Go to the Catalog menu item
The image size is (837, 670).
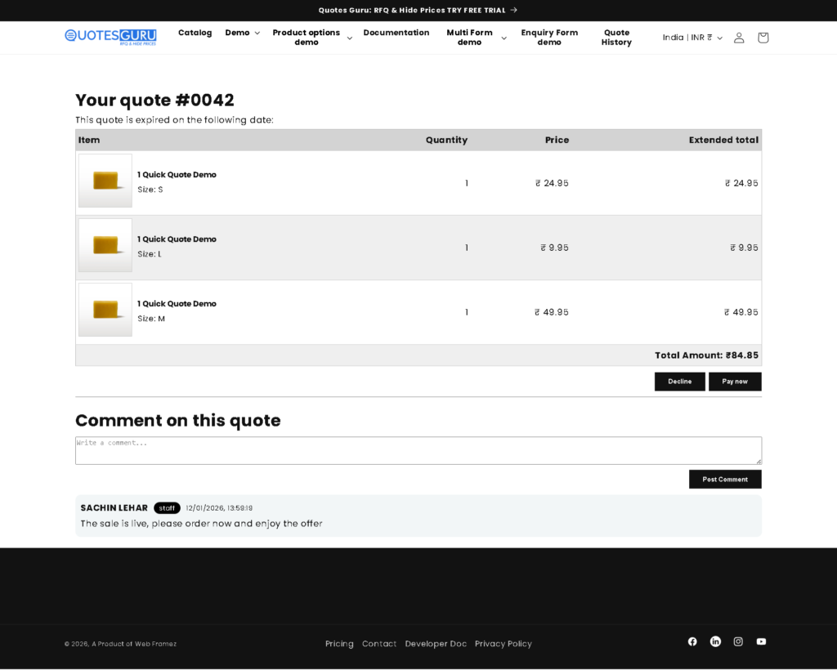pos(195,33)
